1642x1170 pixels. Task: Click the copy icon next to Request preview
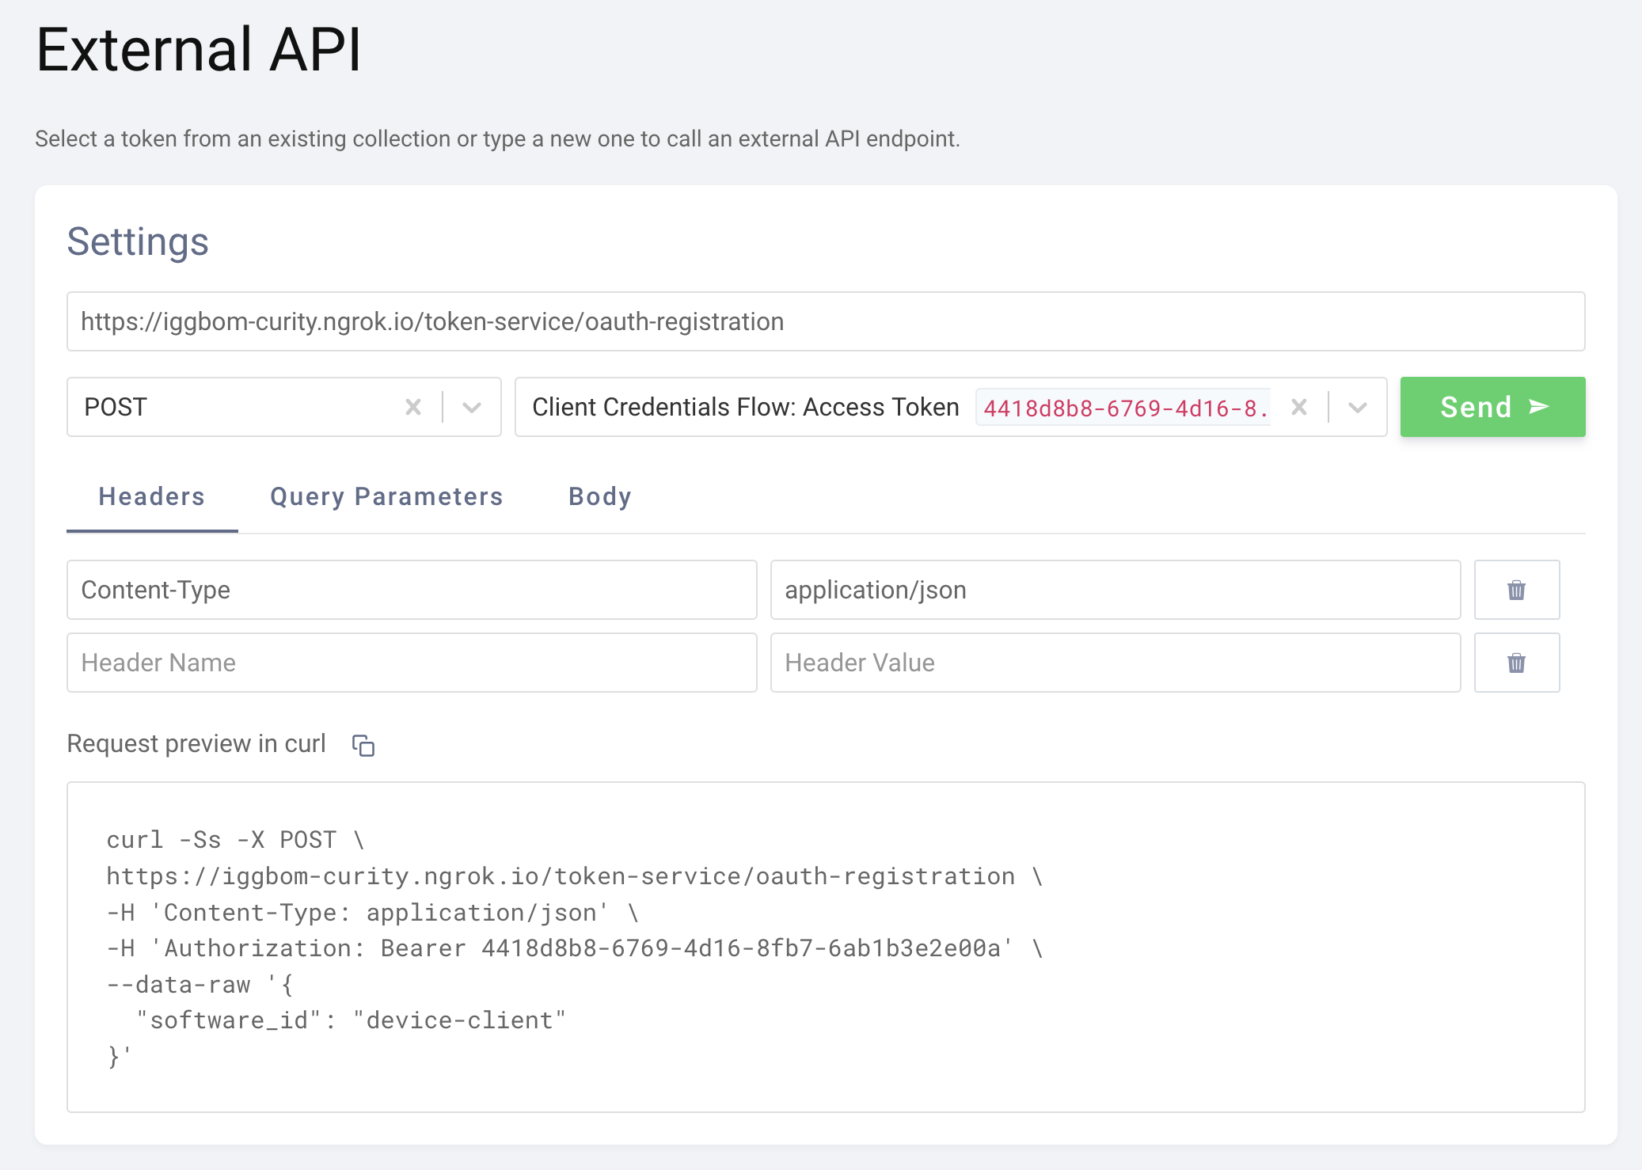point(363,745)
